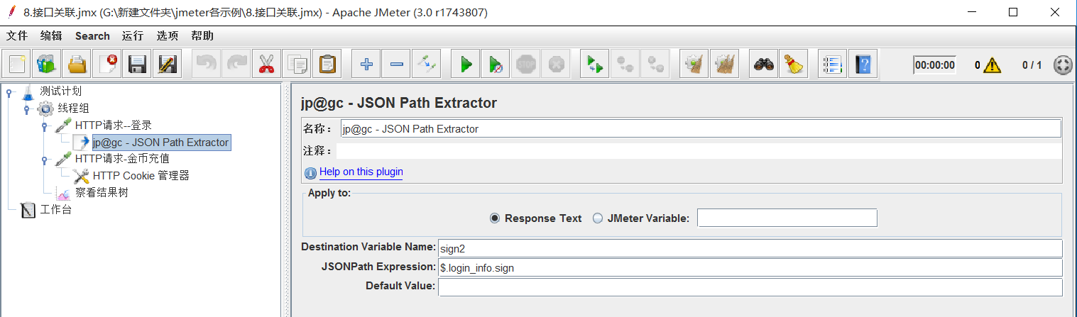The width and height of the screenshot is (1077, 317).
Task: Click the Undo arrow icon
Action: pos(206,65)
